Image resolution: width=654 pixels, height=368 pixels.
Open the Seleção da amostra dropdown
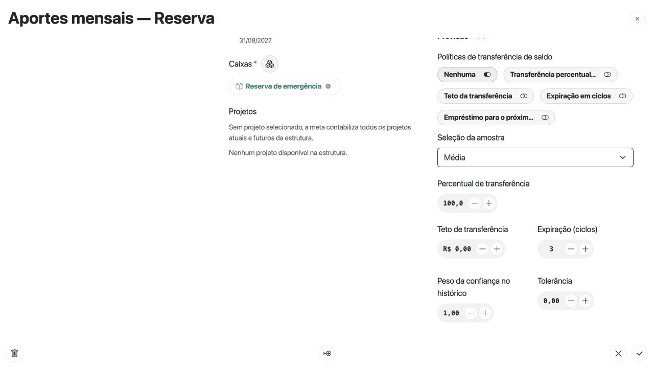click(535, 157)
